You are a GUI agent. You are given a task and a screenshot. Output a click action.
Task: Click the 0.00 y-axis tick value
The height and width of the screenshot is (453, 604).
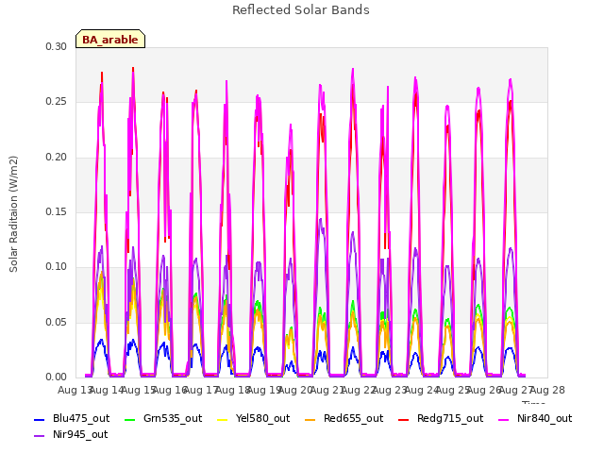57,377
